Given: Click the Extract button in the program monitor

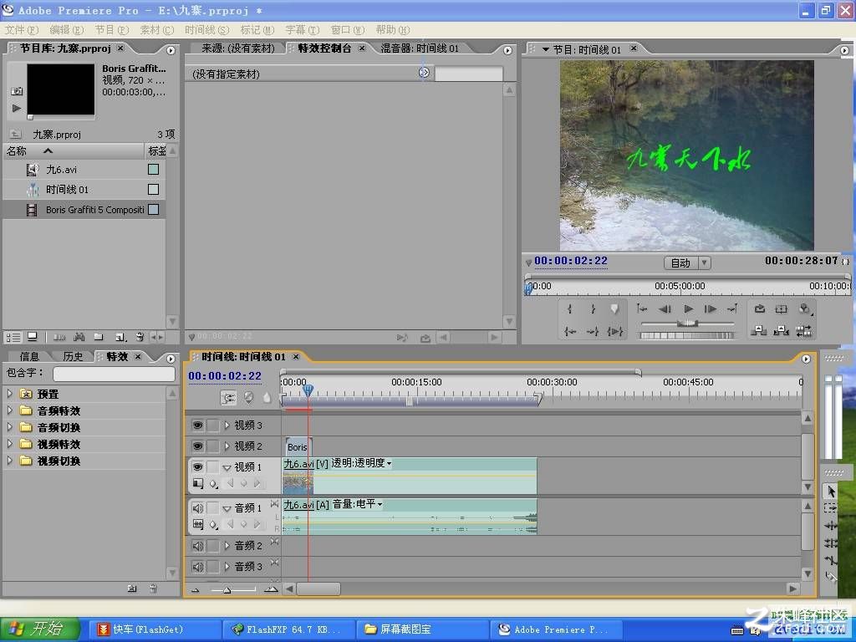Looking at the screenshot, I should (782, 331).
